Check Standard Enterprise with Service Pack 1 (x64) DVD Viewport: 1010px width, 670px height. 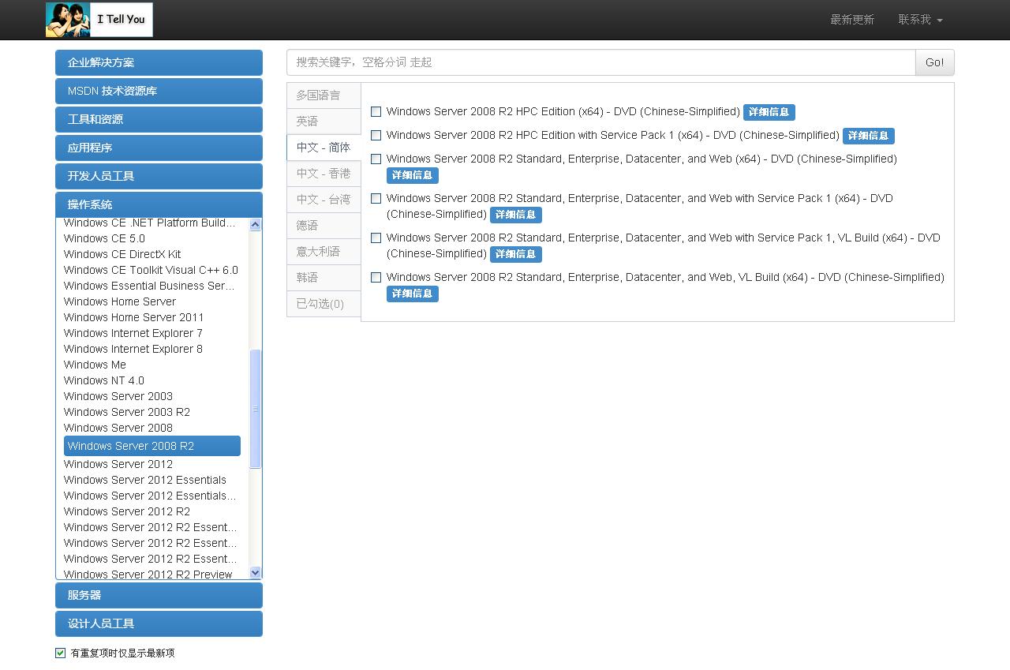[x=376, y=199]
